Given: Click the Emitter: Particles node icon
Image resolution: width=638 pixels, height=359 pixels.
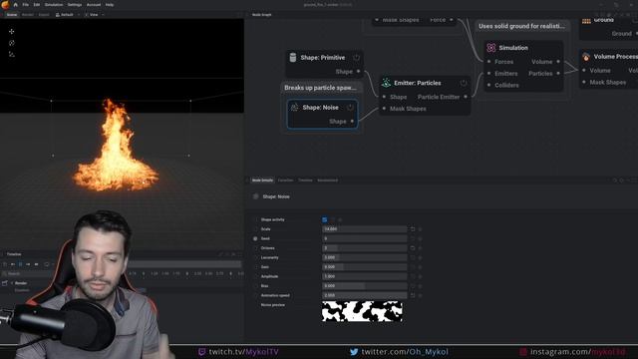Looking at the screenshot, I should point(386,83).
